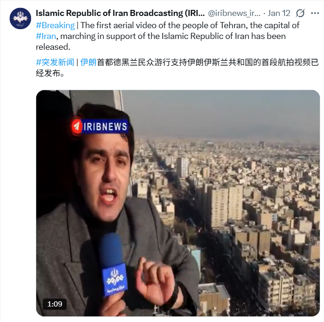Click the English tweet text about Tehran march
Image resolution: width=324 pixels, height=322 pixels.
[167, 36]
